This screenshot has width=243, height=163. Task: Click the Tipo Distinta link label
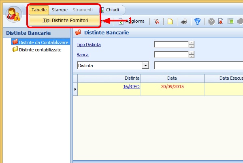click(89, 44)
